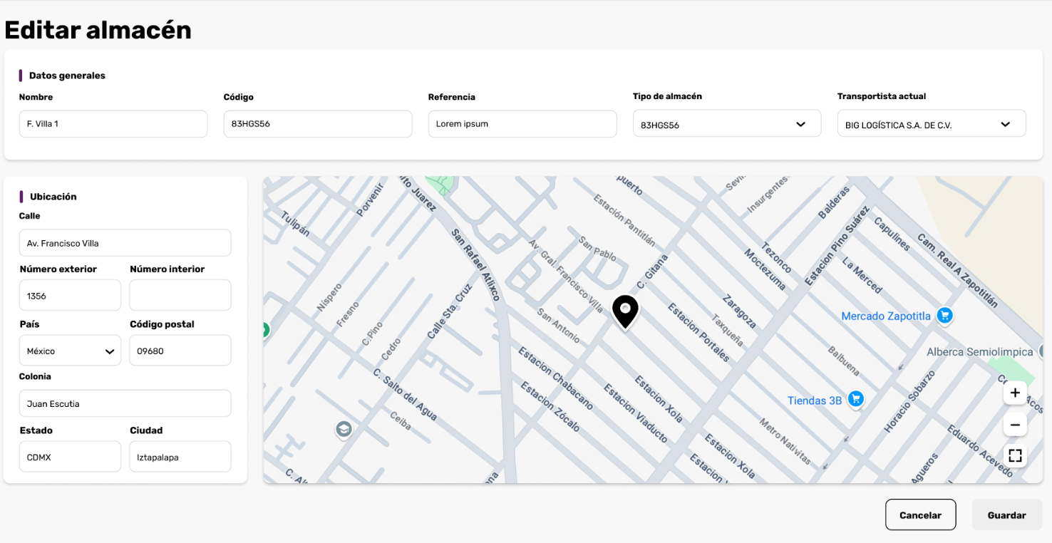This screenshot has height=543, width=1052.
Task: Click the Metro Nativitas street label
Action: point(785,442)
